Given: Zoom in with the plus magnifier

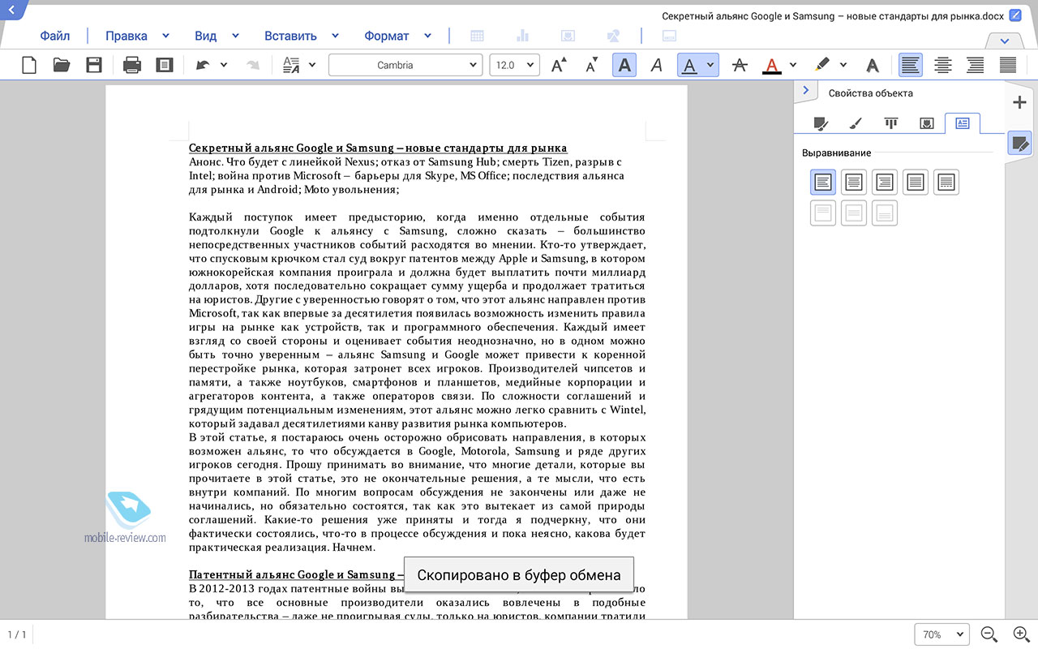Looking at the screenshot, I should point(1022,634).
